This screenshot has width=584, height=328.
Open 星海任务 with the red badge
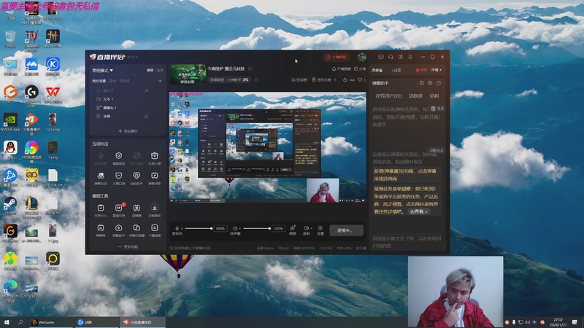tap(119, 210)
